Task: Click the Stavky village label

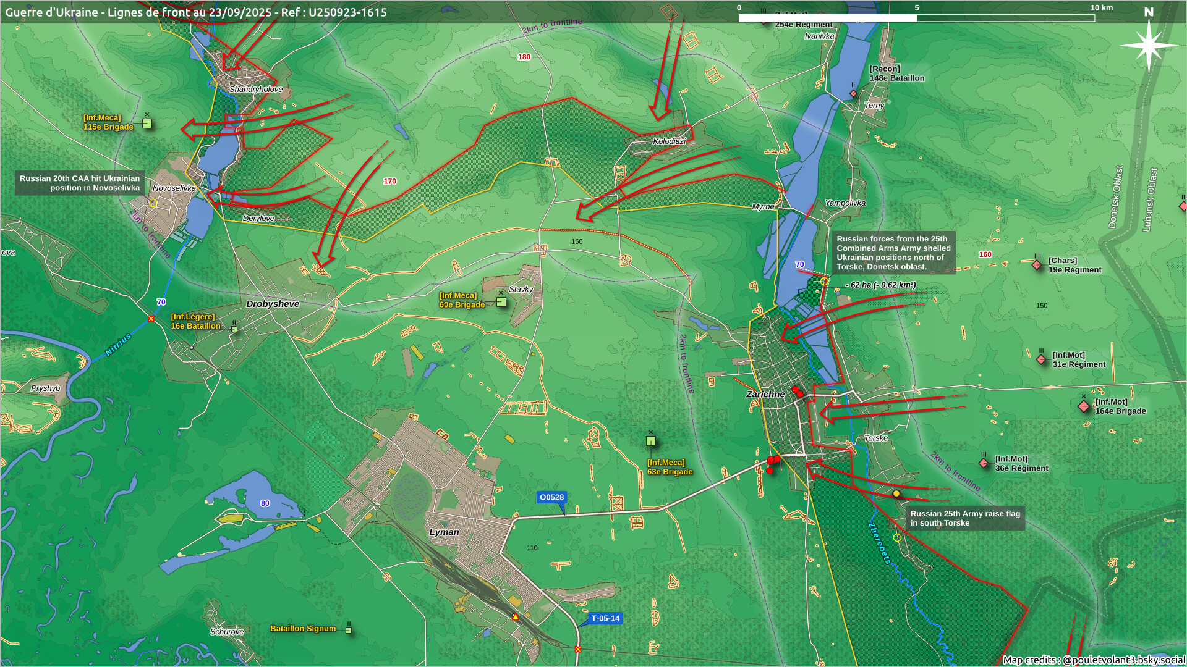Action: coord(521,289)
